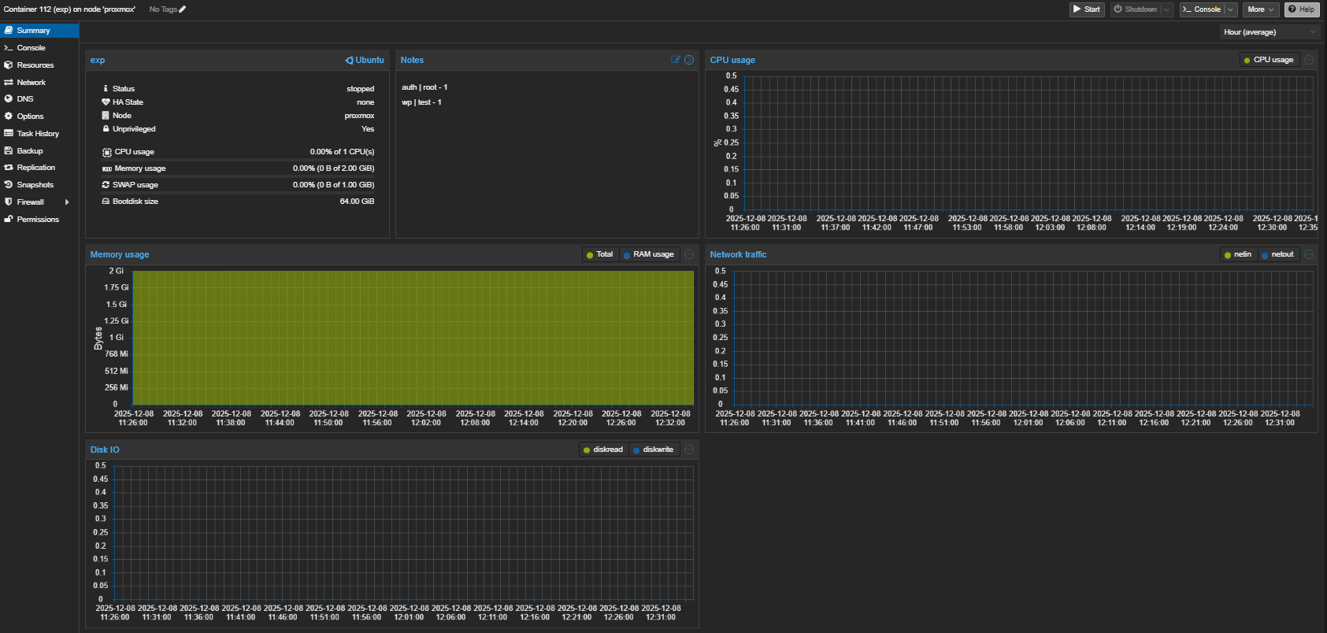Expand the Firewall submenu arrow
1327x633 pixels.
coord(67,202)
